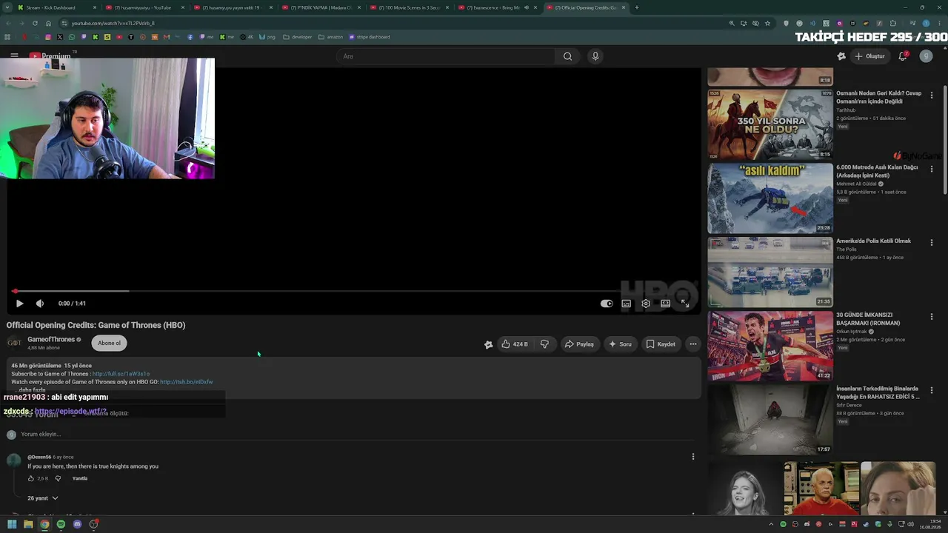
Task: Toggle the autoplay switch in player
Action: pos(607,304)
